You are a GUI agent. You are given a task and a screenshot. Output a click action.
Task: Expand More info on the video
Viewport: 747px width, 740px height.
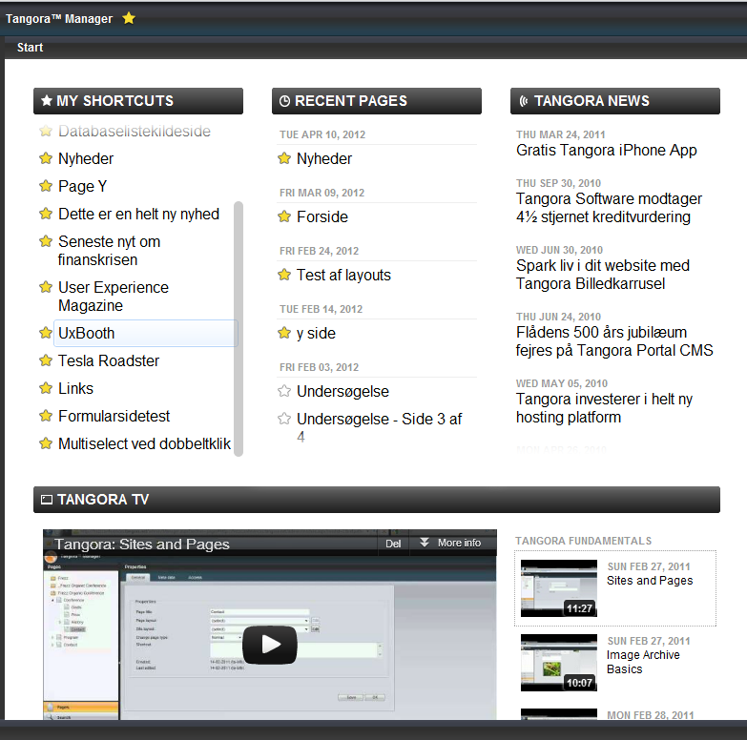click(x=450, y=543)
